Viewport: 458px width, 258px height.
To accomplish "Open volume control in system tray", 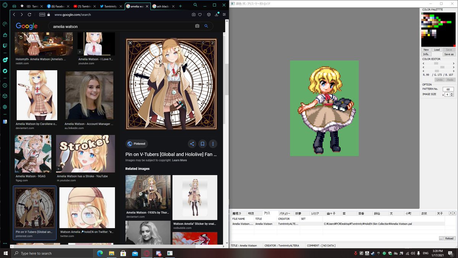I will 413,253.
